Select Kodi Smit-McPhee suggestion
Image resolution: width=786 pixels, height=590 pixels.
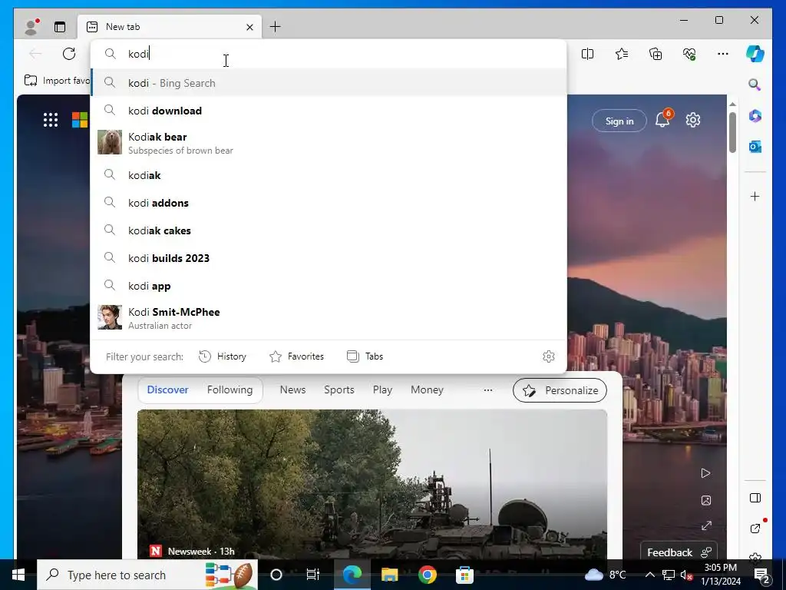coord(329,318)
